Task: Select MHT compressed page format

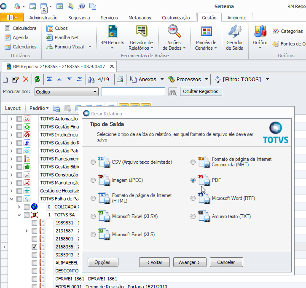Action: coord(193,162)
